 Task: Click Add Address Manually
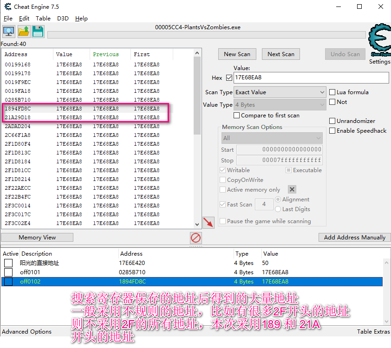point(355,238)
